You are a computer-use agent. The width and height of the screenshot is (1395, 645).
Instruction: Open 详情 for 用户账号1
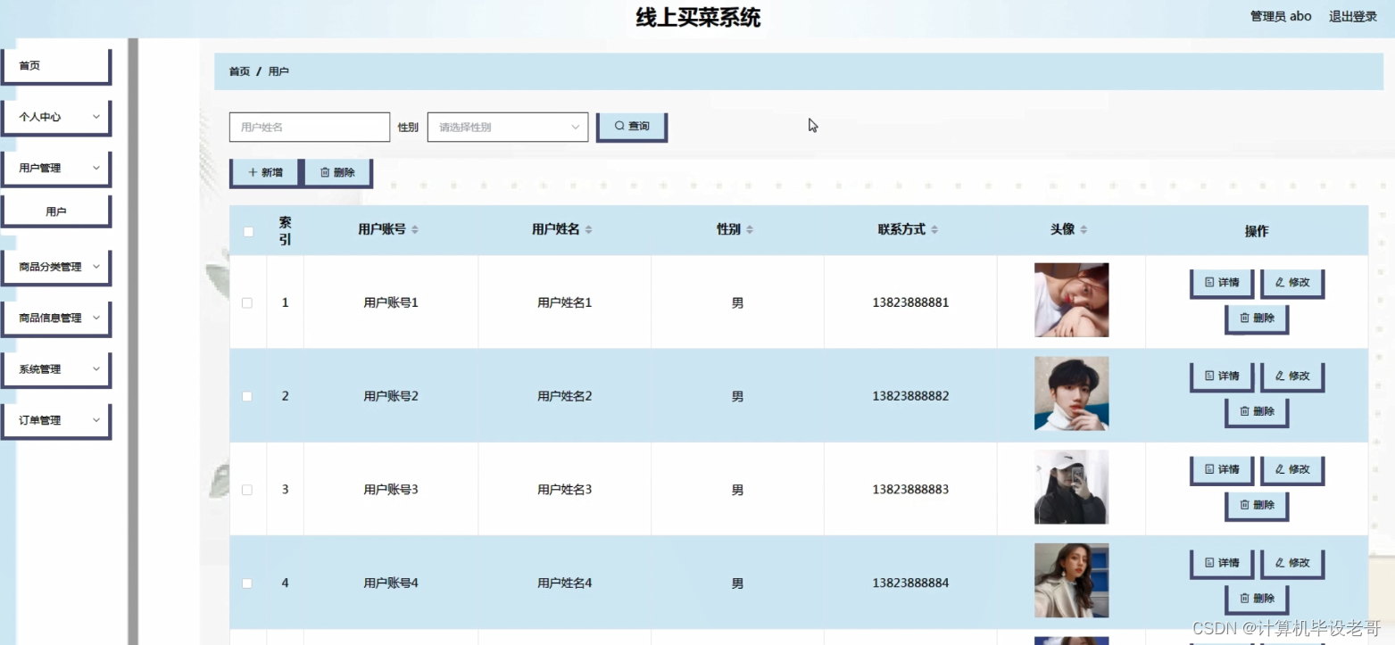(x=1222, y=283)
